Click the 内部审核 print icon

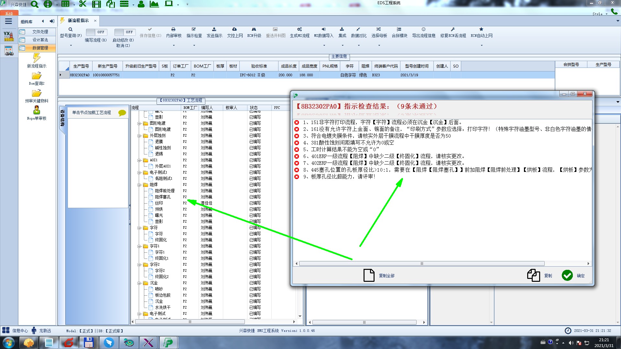pyautogui.click(x=173, y=29)
